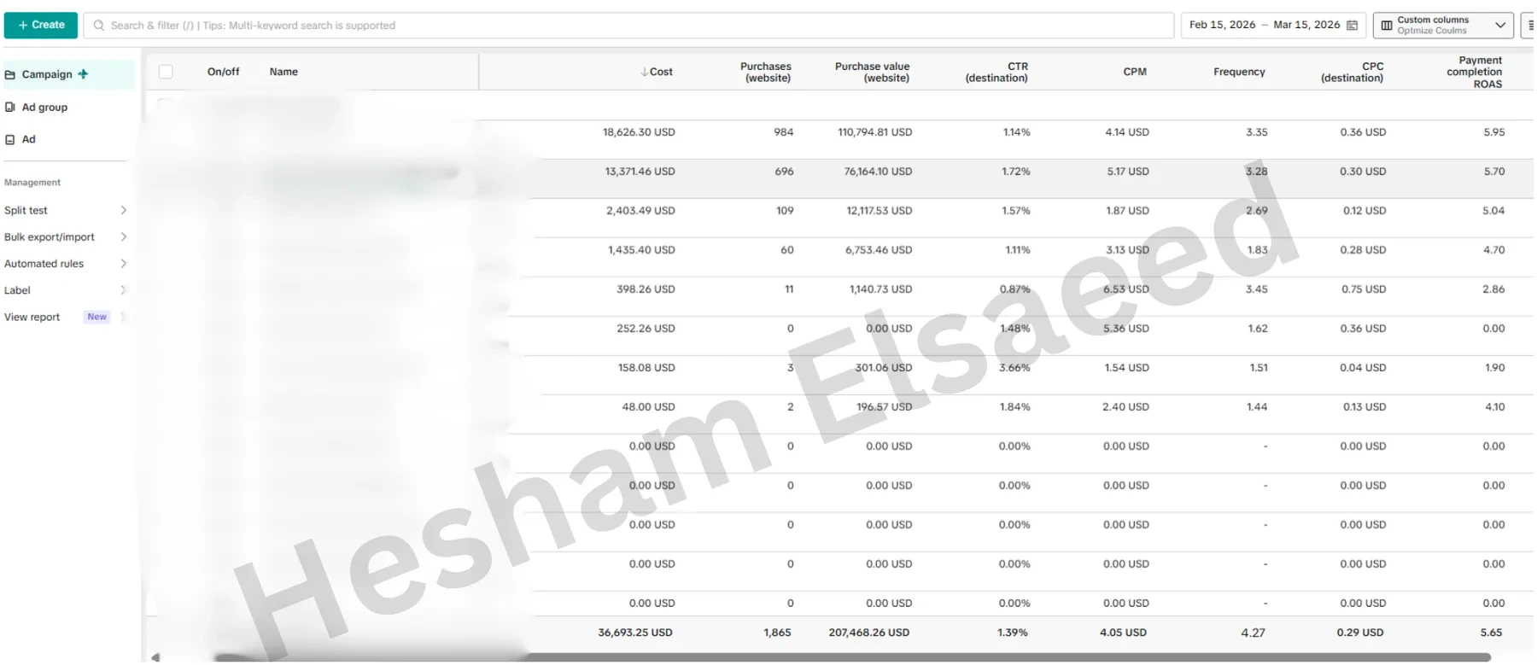
Task: Open the Custom columns dropdown
Action: click(x=1443, y=25)
